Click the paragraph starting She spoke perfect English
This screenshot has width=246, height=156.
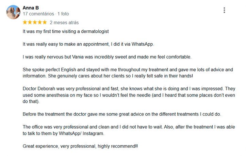click(x=128, y=73)
